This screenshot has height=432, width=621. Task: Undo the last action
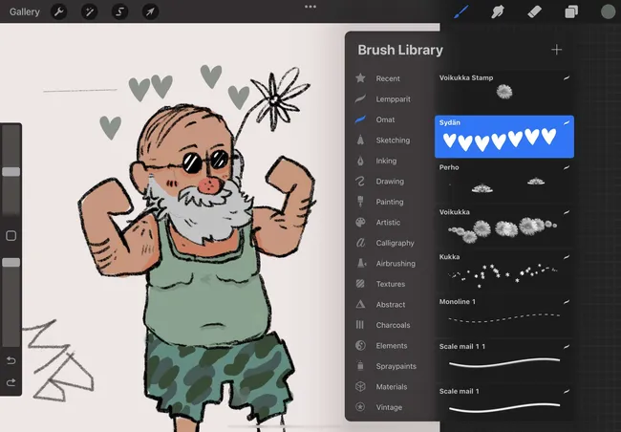coord(11,360)
